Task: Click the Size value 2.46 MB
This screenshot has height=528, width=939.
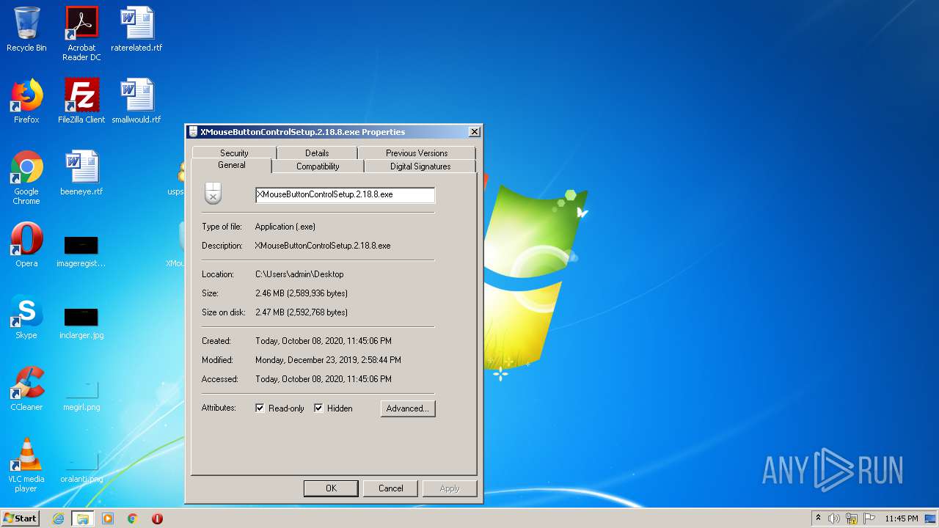Action: 302,293
